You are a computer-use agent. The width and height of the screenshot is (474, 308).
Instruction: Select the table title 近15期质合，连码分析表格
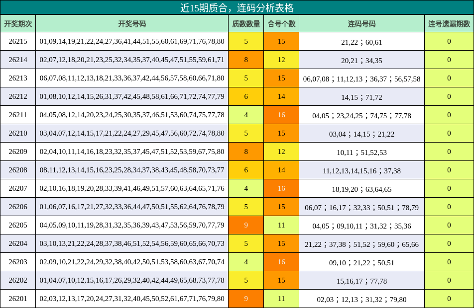coord(237,7)
